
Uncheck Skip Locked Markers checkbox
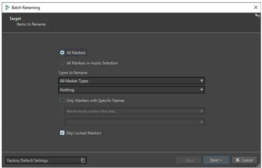[x=62, y=133]
